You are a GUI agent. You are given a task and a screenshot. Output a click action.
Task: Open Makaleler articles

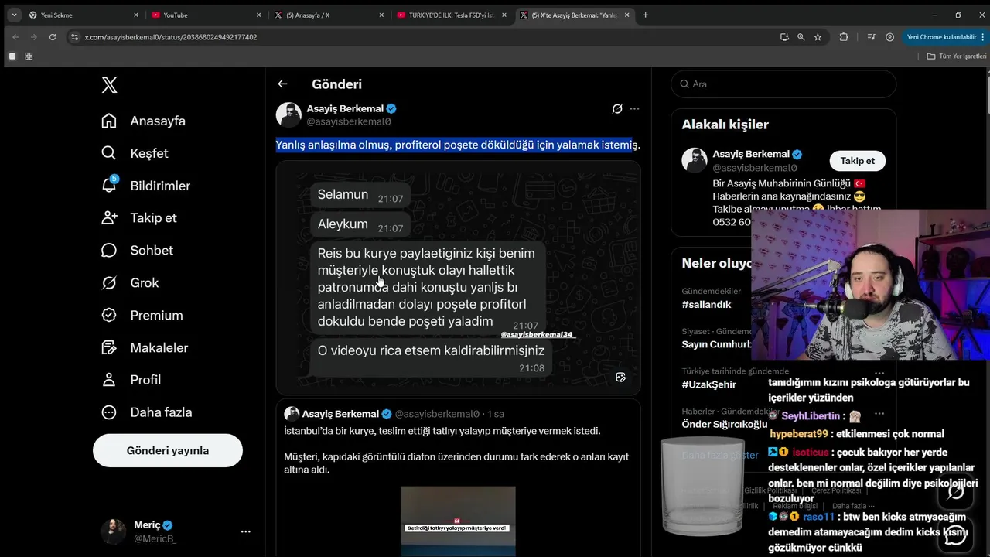click(x=145, y=347)
